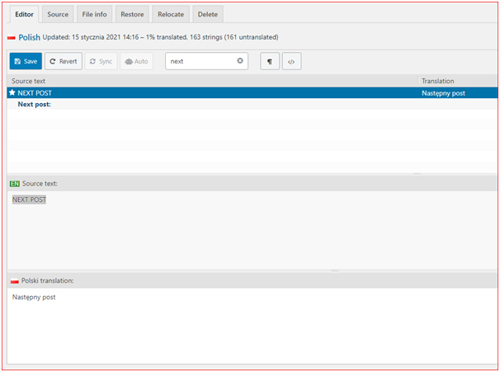
Task: Click the Save button
Action: pos(26,61)
